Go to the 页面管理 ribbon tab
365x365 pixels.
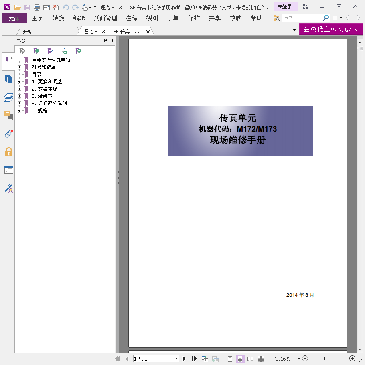point(105,18)
